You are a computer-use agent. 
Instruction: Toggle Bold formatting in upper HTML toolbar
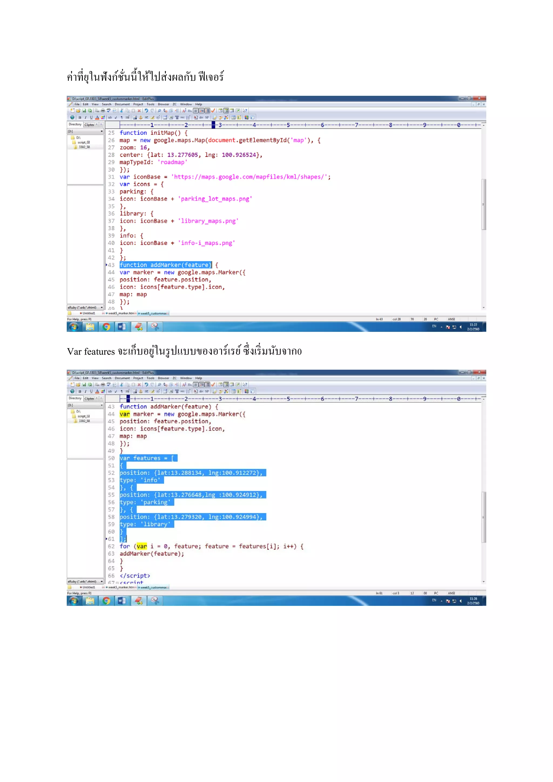[80, 117]
